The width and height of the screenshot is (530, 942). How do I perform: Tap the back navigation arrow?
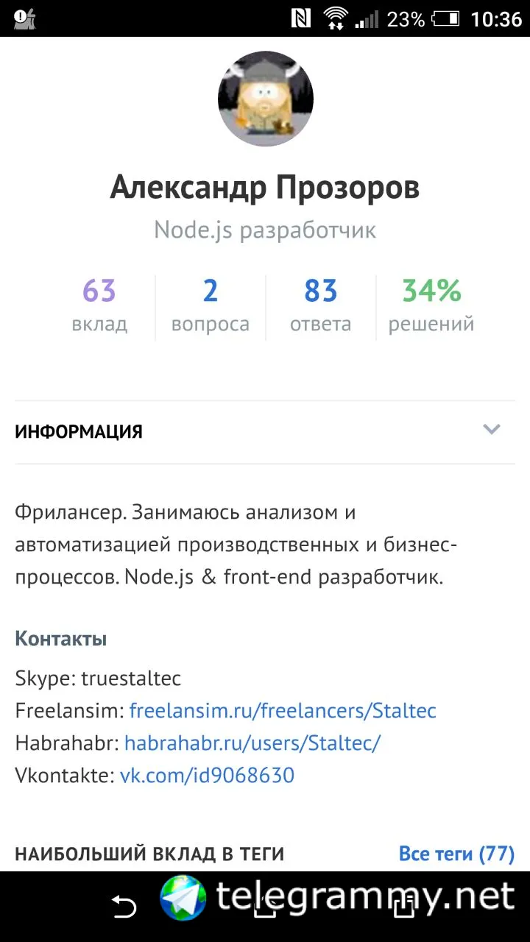124,907
